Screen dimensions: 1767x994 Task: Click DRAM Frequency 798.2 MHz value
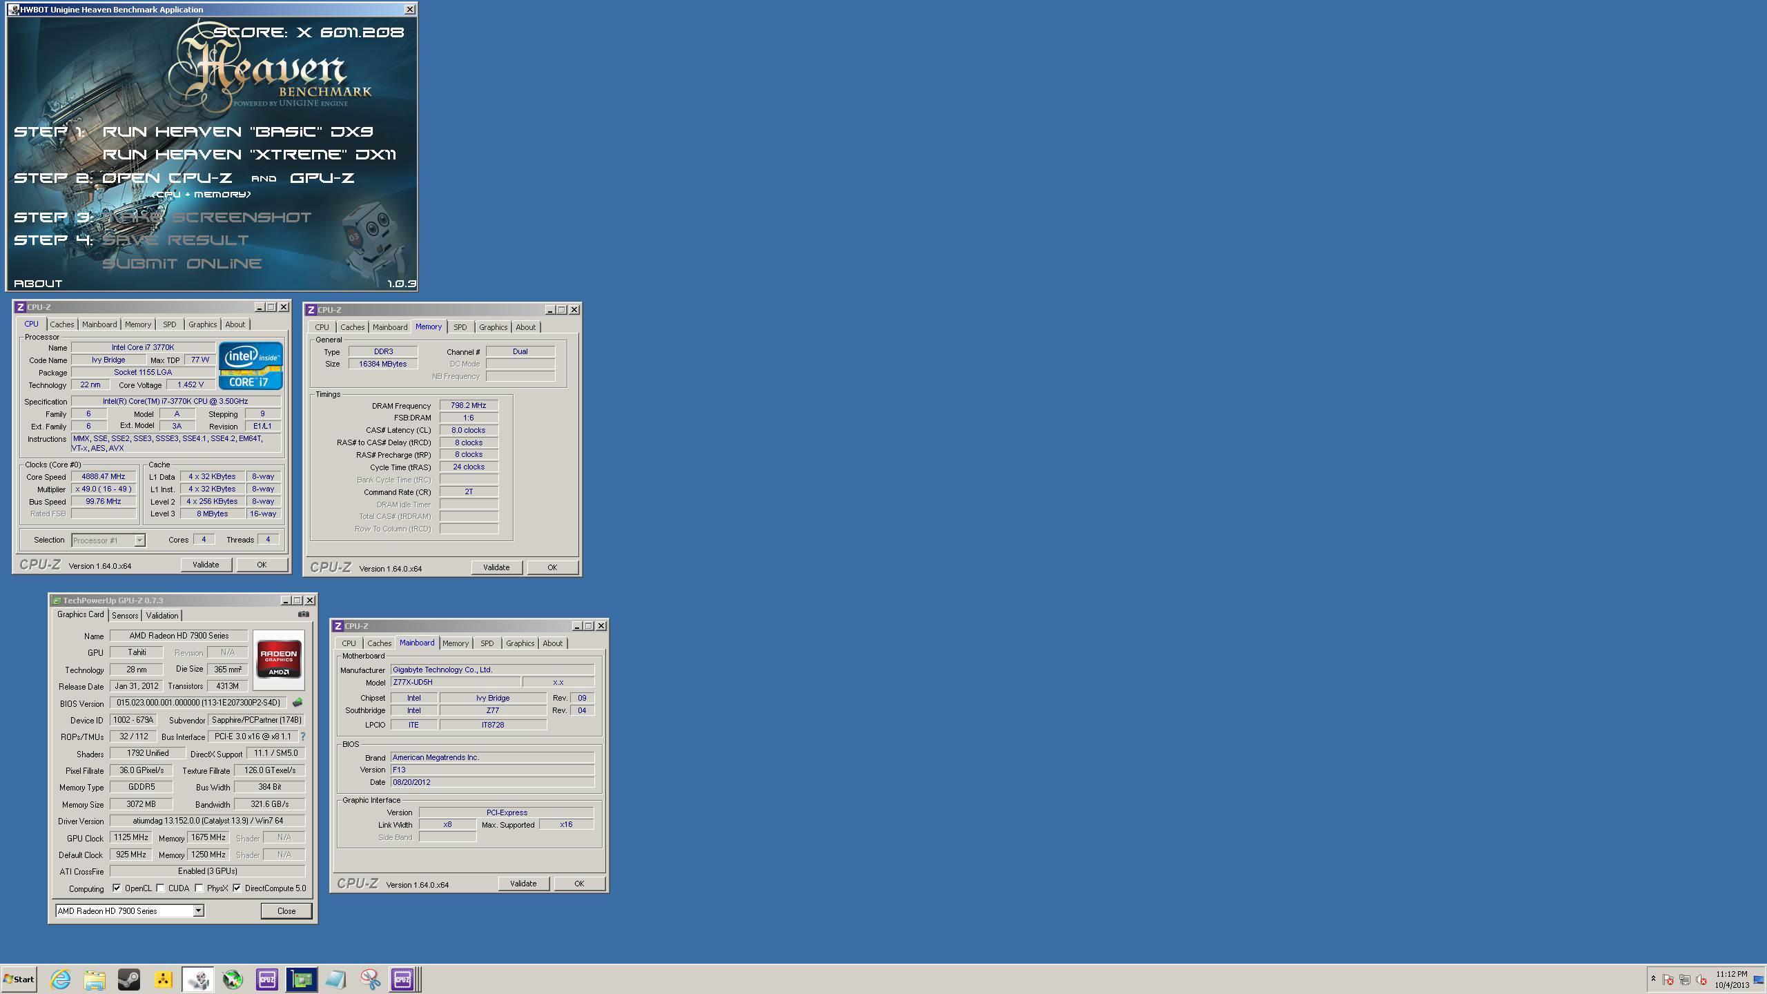point(469,405)
